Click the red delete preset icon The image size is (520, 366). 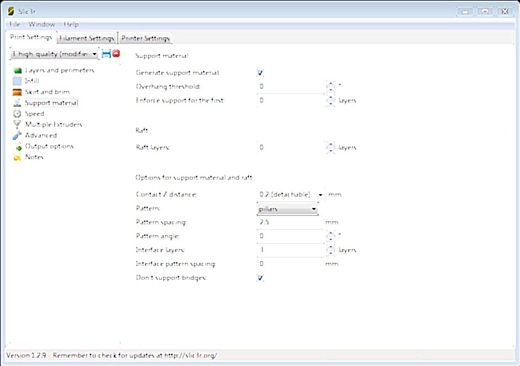tap(116, 54)
